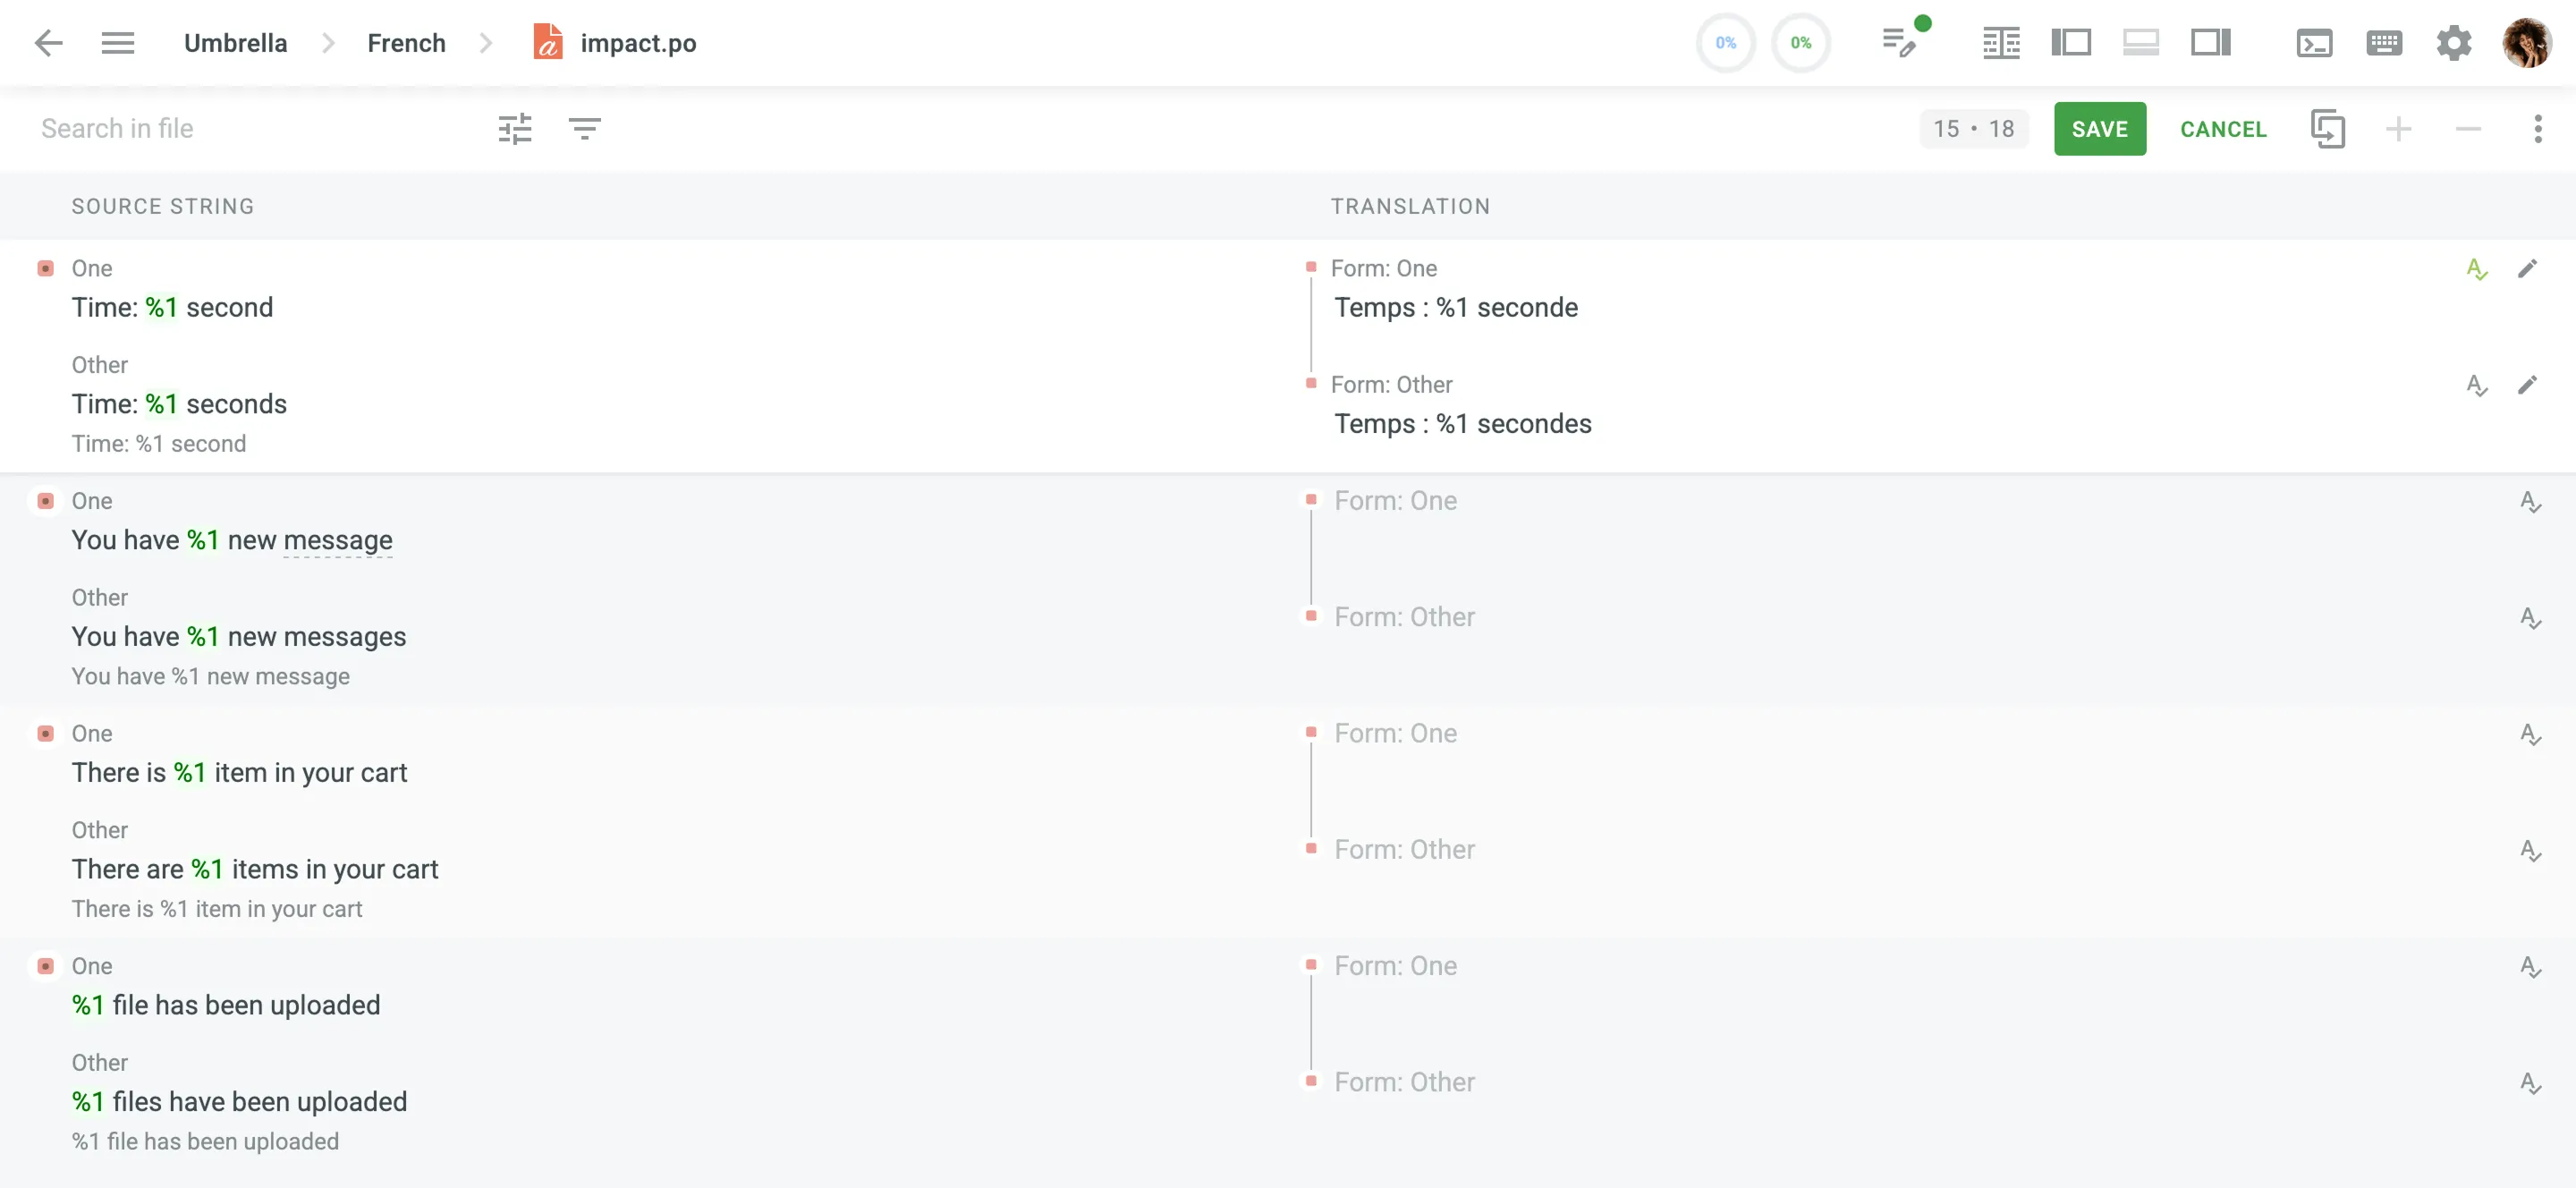
Task: Edit the 'Temps : %1 seconde' translation
Action: pos(2526,269)
